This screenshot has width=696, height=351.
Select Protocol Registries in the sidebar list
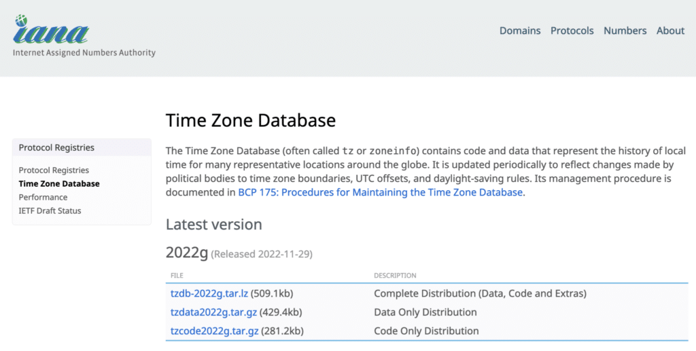point(54,170)
